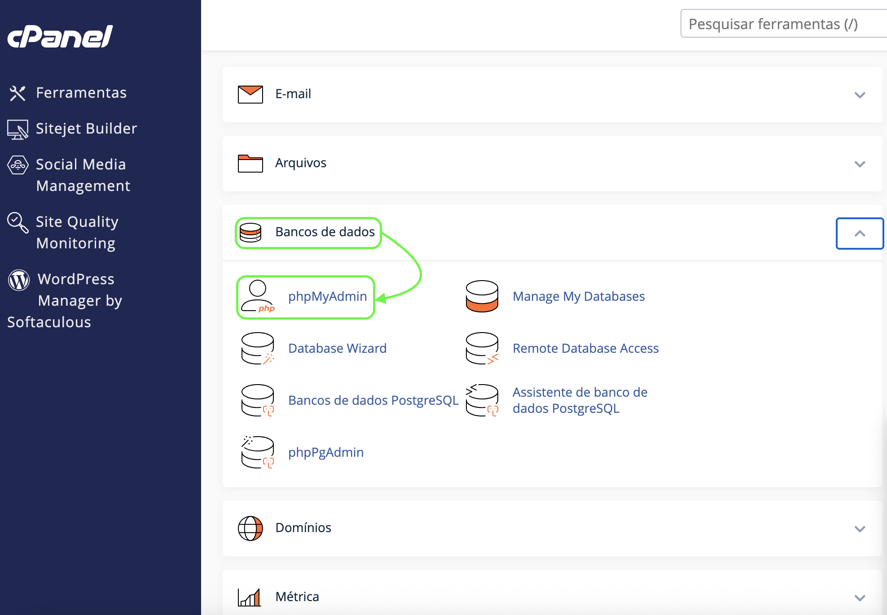This screenshot has width=887, height=615.
Task: Click the Bancos de dados PostgreSQL icon
Action: (258, 400)
